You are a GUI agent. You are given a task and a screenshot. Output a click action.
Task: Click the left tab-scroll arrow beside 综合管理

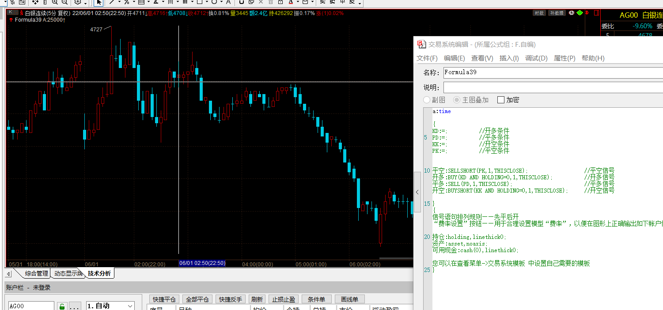pyautogui.click(x=8, y=274)
